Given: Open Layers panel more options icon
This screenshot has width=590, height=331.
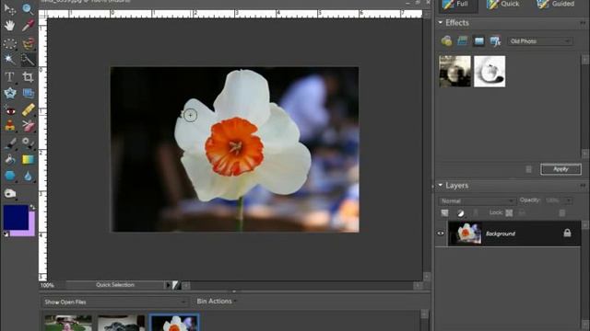Looking at the screenshot, I should [x=584, y=186].
